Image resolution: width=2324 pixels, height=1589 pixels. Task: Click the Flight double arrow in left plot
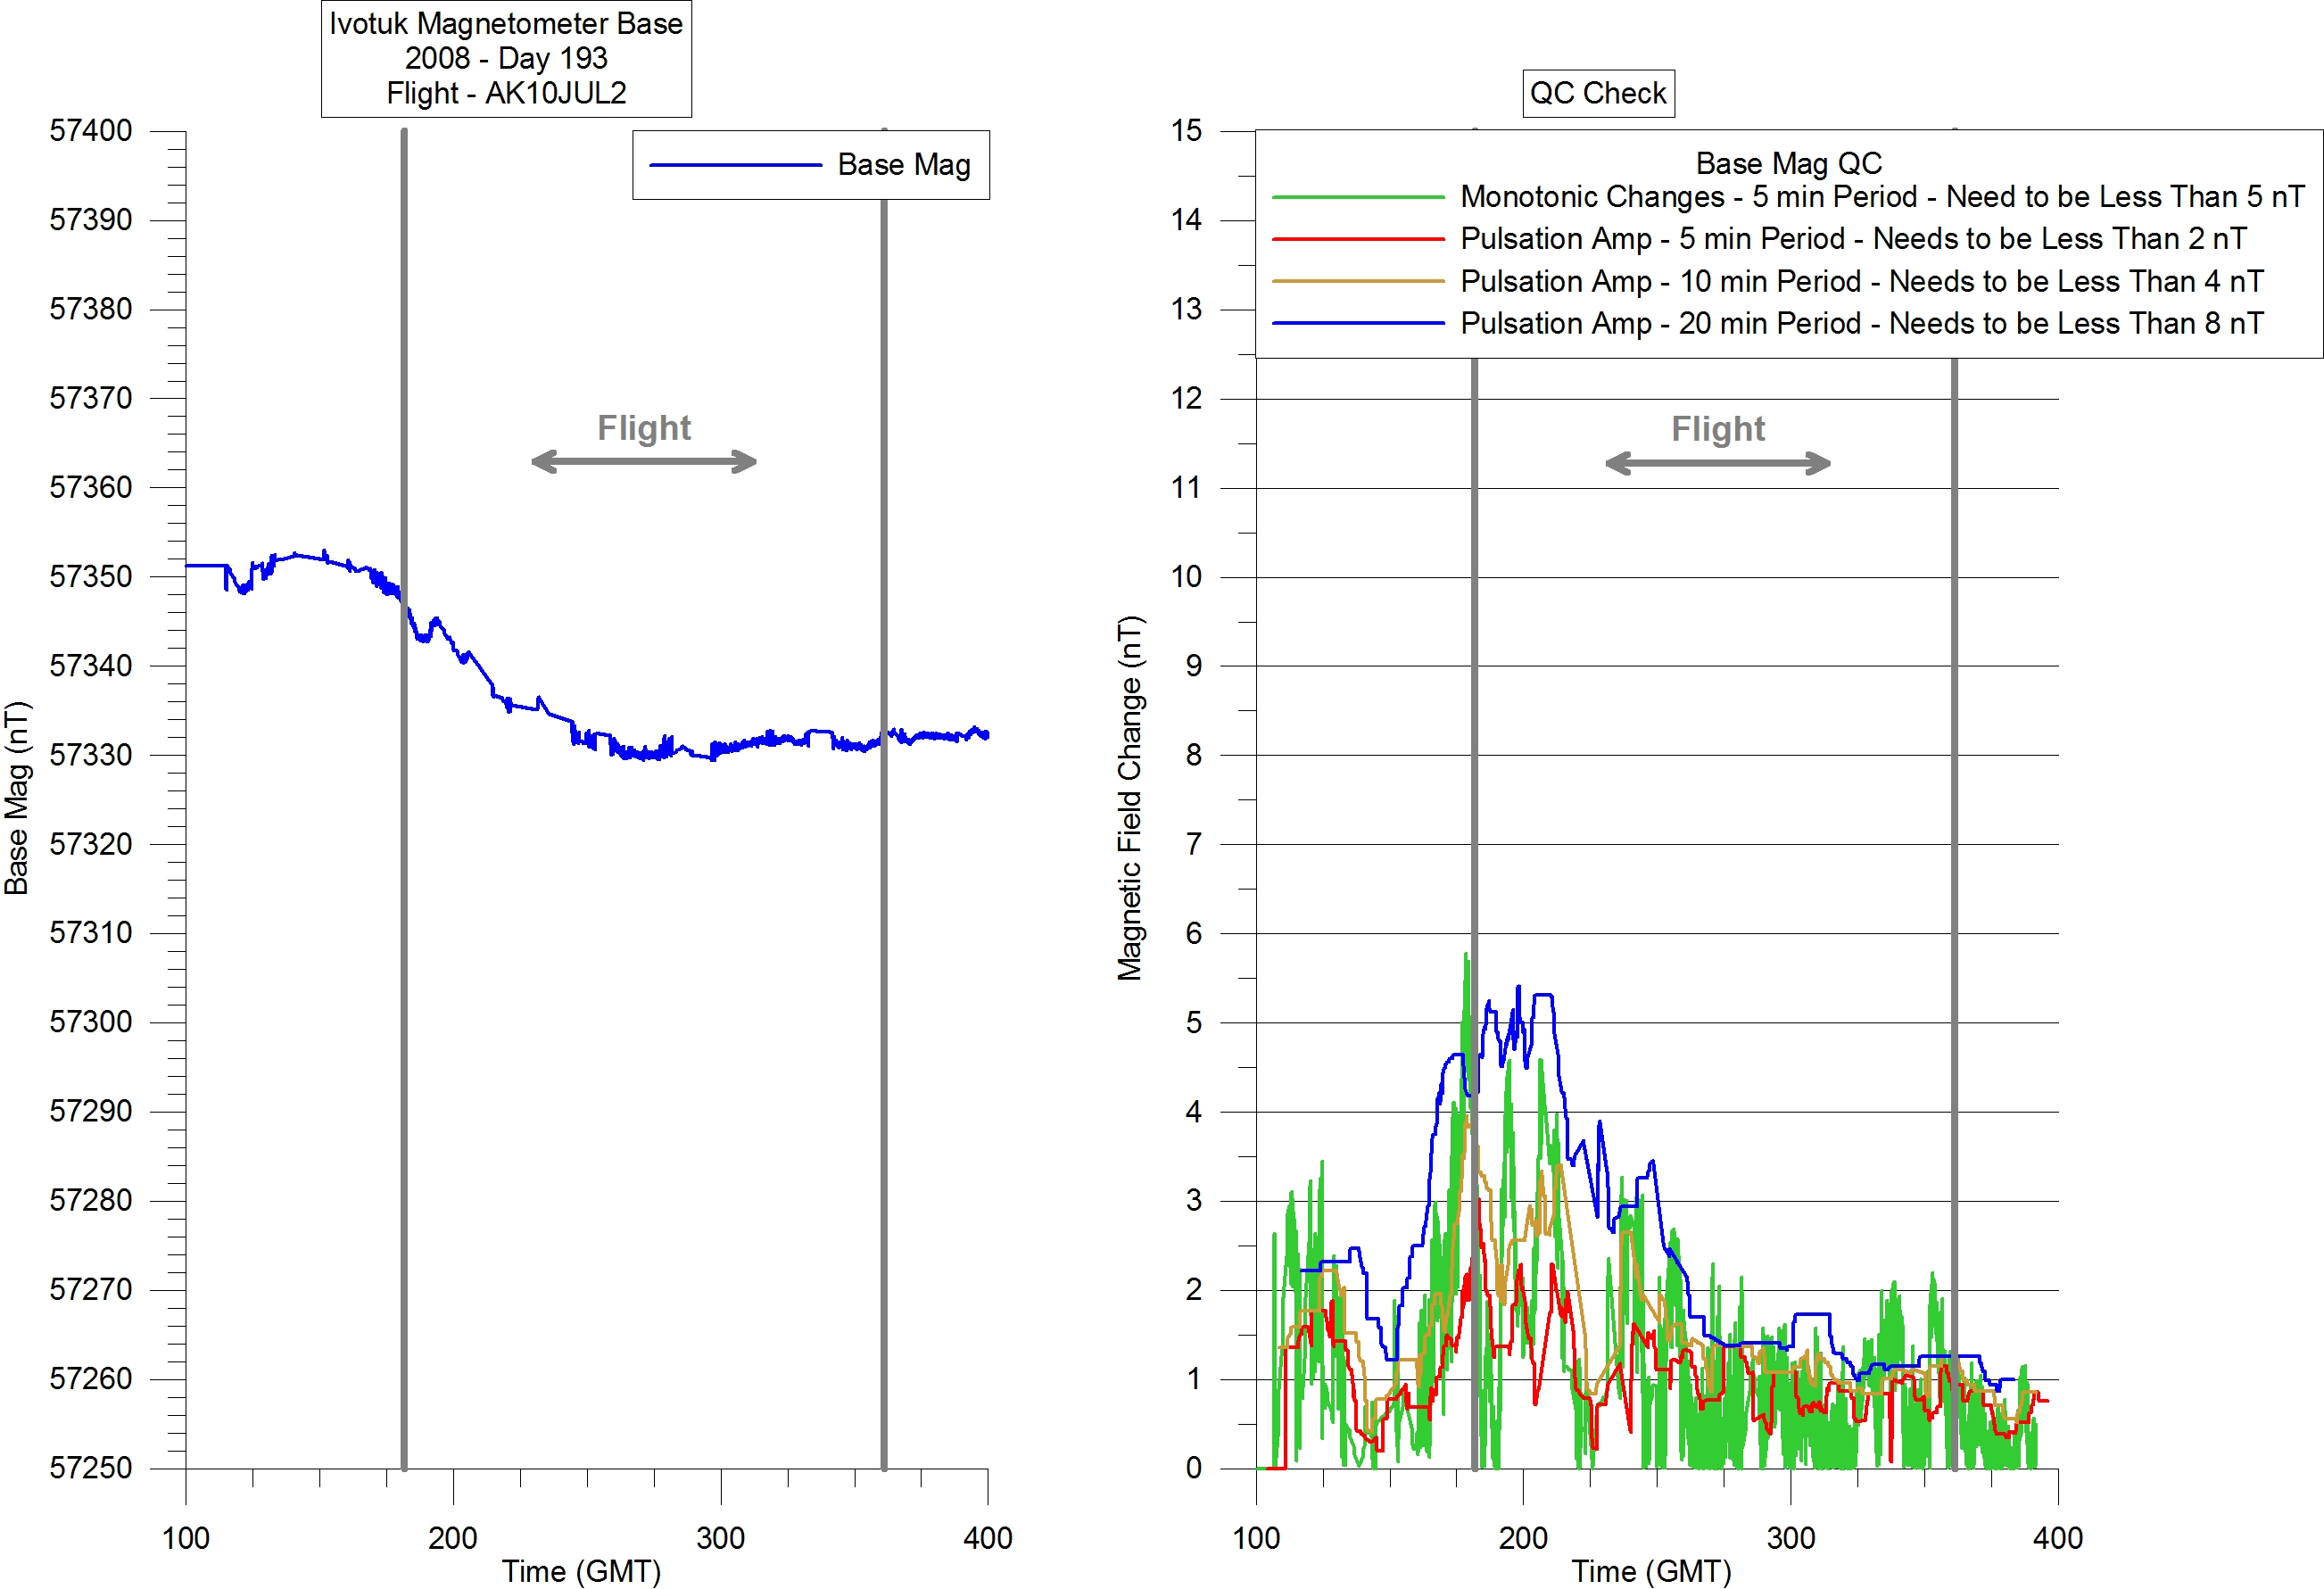coord(643,462)
